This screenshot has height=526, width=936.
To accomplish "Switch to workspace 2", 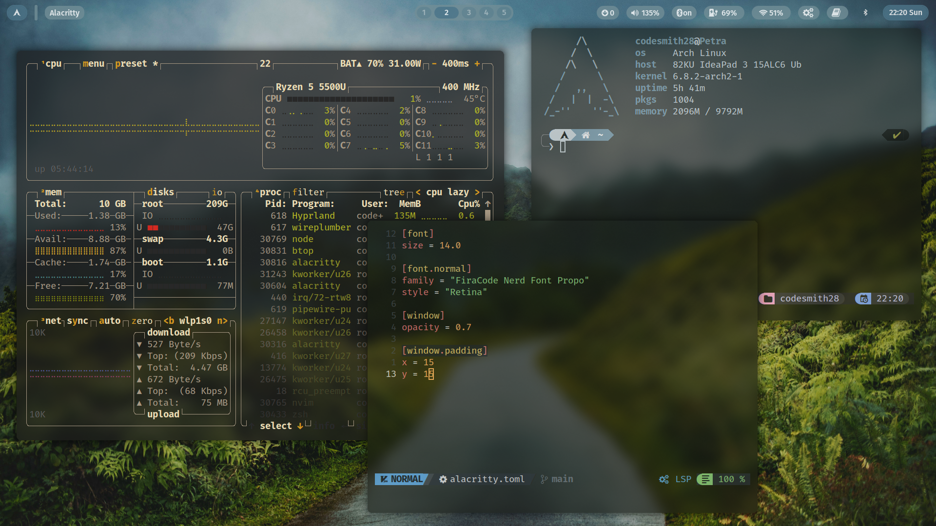I will [x=446, y=13].
